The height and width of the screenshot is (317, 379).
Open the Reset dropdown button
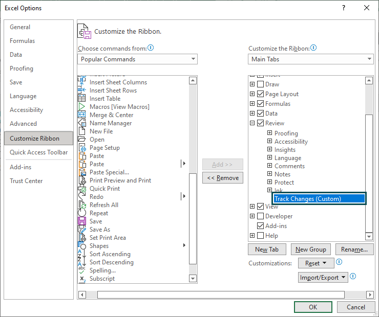(316, 263)
